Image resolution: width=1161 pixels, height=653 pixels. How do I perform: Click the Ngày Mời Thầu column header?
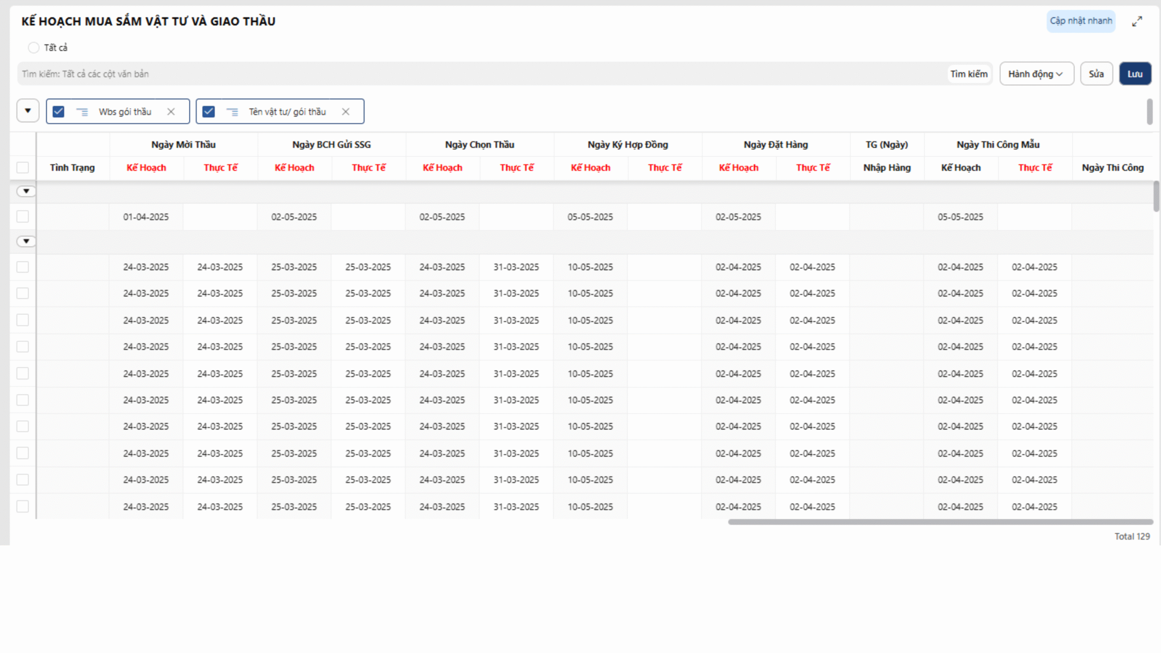coord(183,145)
